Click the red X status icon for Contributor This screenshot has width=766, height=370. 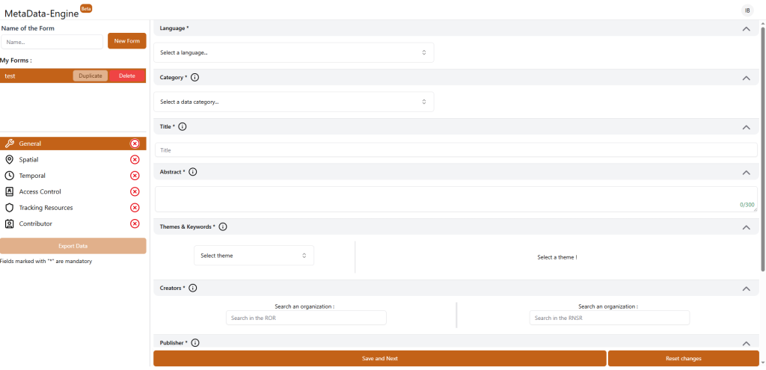pyautogui.click(x=135, y=223)
